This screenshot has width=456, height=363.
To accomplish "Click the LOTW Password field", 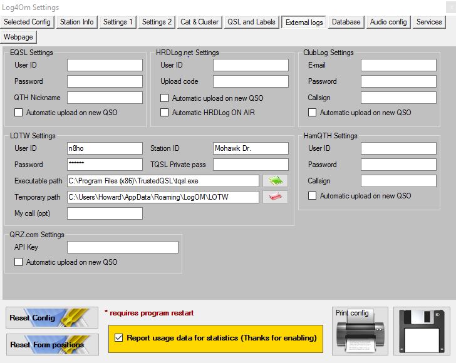I will click(x=105, y=165).
